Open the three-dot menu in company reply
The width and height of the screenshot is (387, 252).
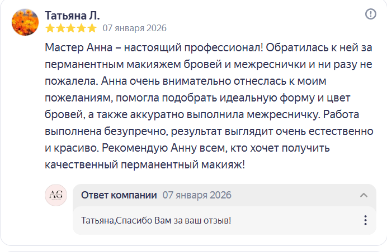[365, 220]
